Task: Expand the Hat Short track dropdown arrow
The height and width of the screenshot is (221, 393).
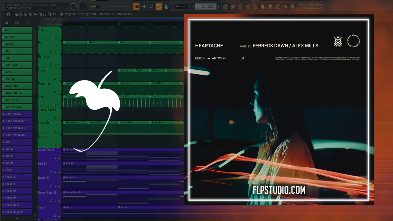Action: pos(56,65)
